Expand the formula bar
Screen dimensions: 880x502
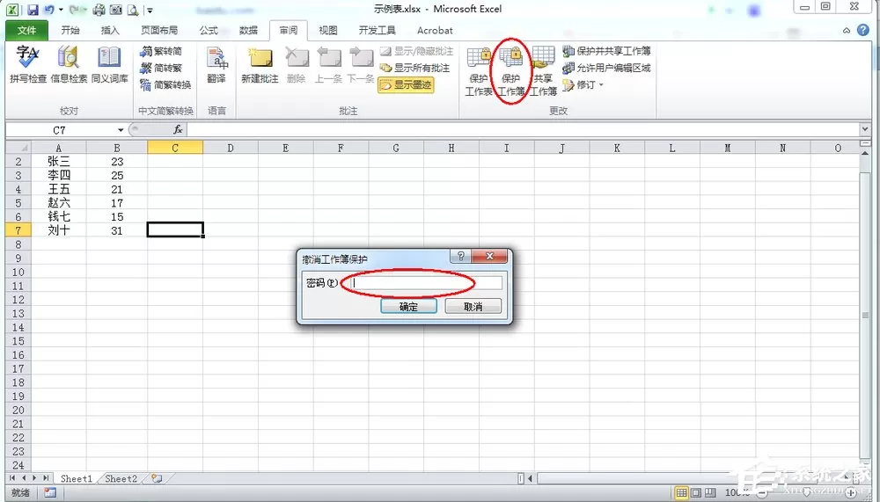[864, 129]
